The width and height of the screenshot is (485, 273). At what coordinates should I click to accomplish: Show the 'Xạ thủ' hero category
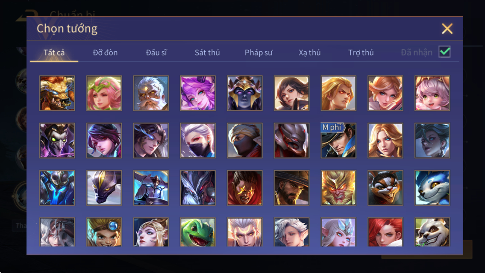coord(309,53)
